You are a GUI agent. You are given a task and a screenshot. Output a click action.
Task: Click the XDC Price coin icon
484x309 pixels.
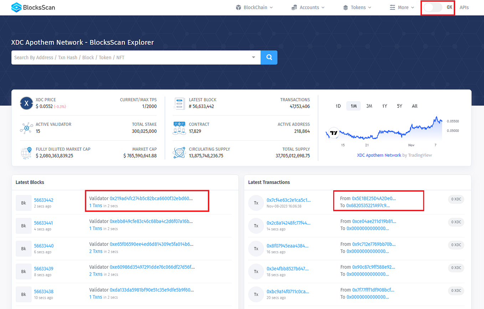pos(26,103)
